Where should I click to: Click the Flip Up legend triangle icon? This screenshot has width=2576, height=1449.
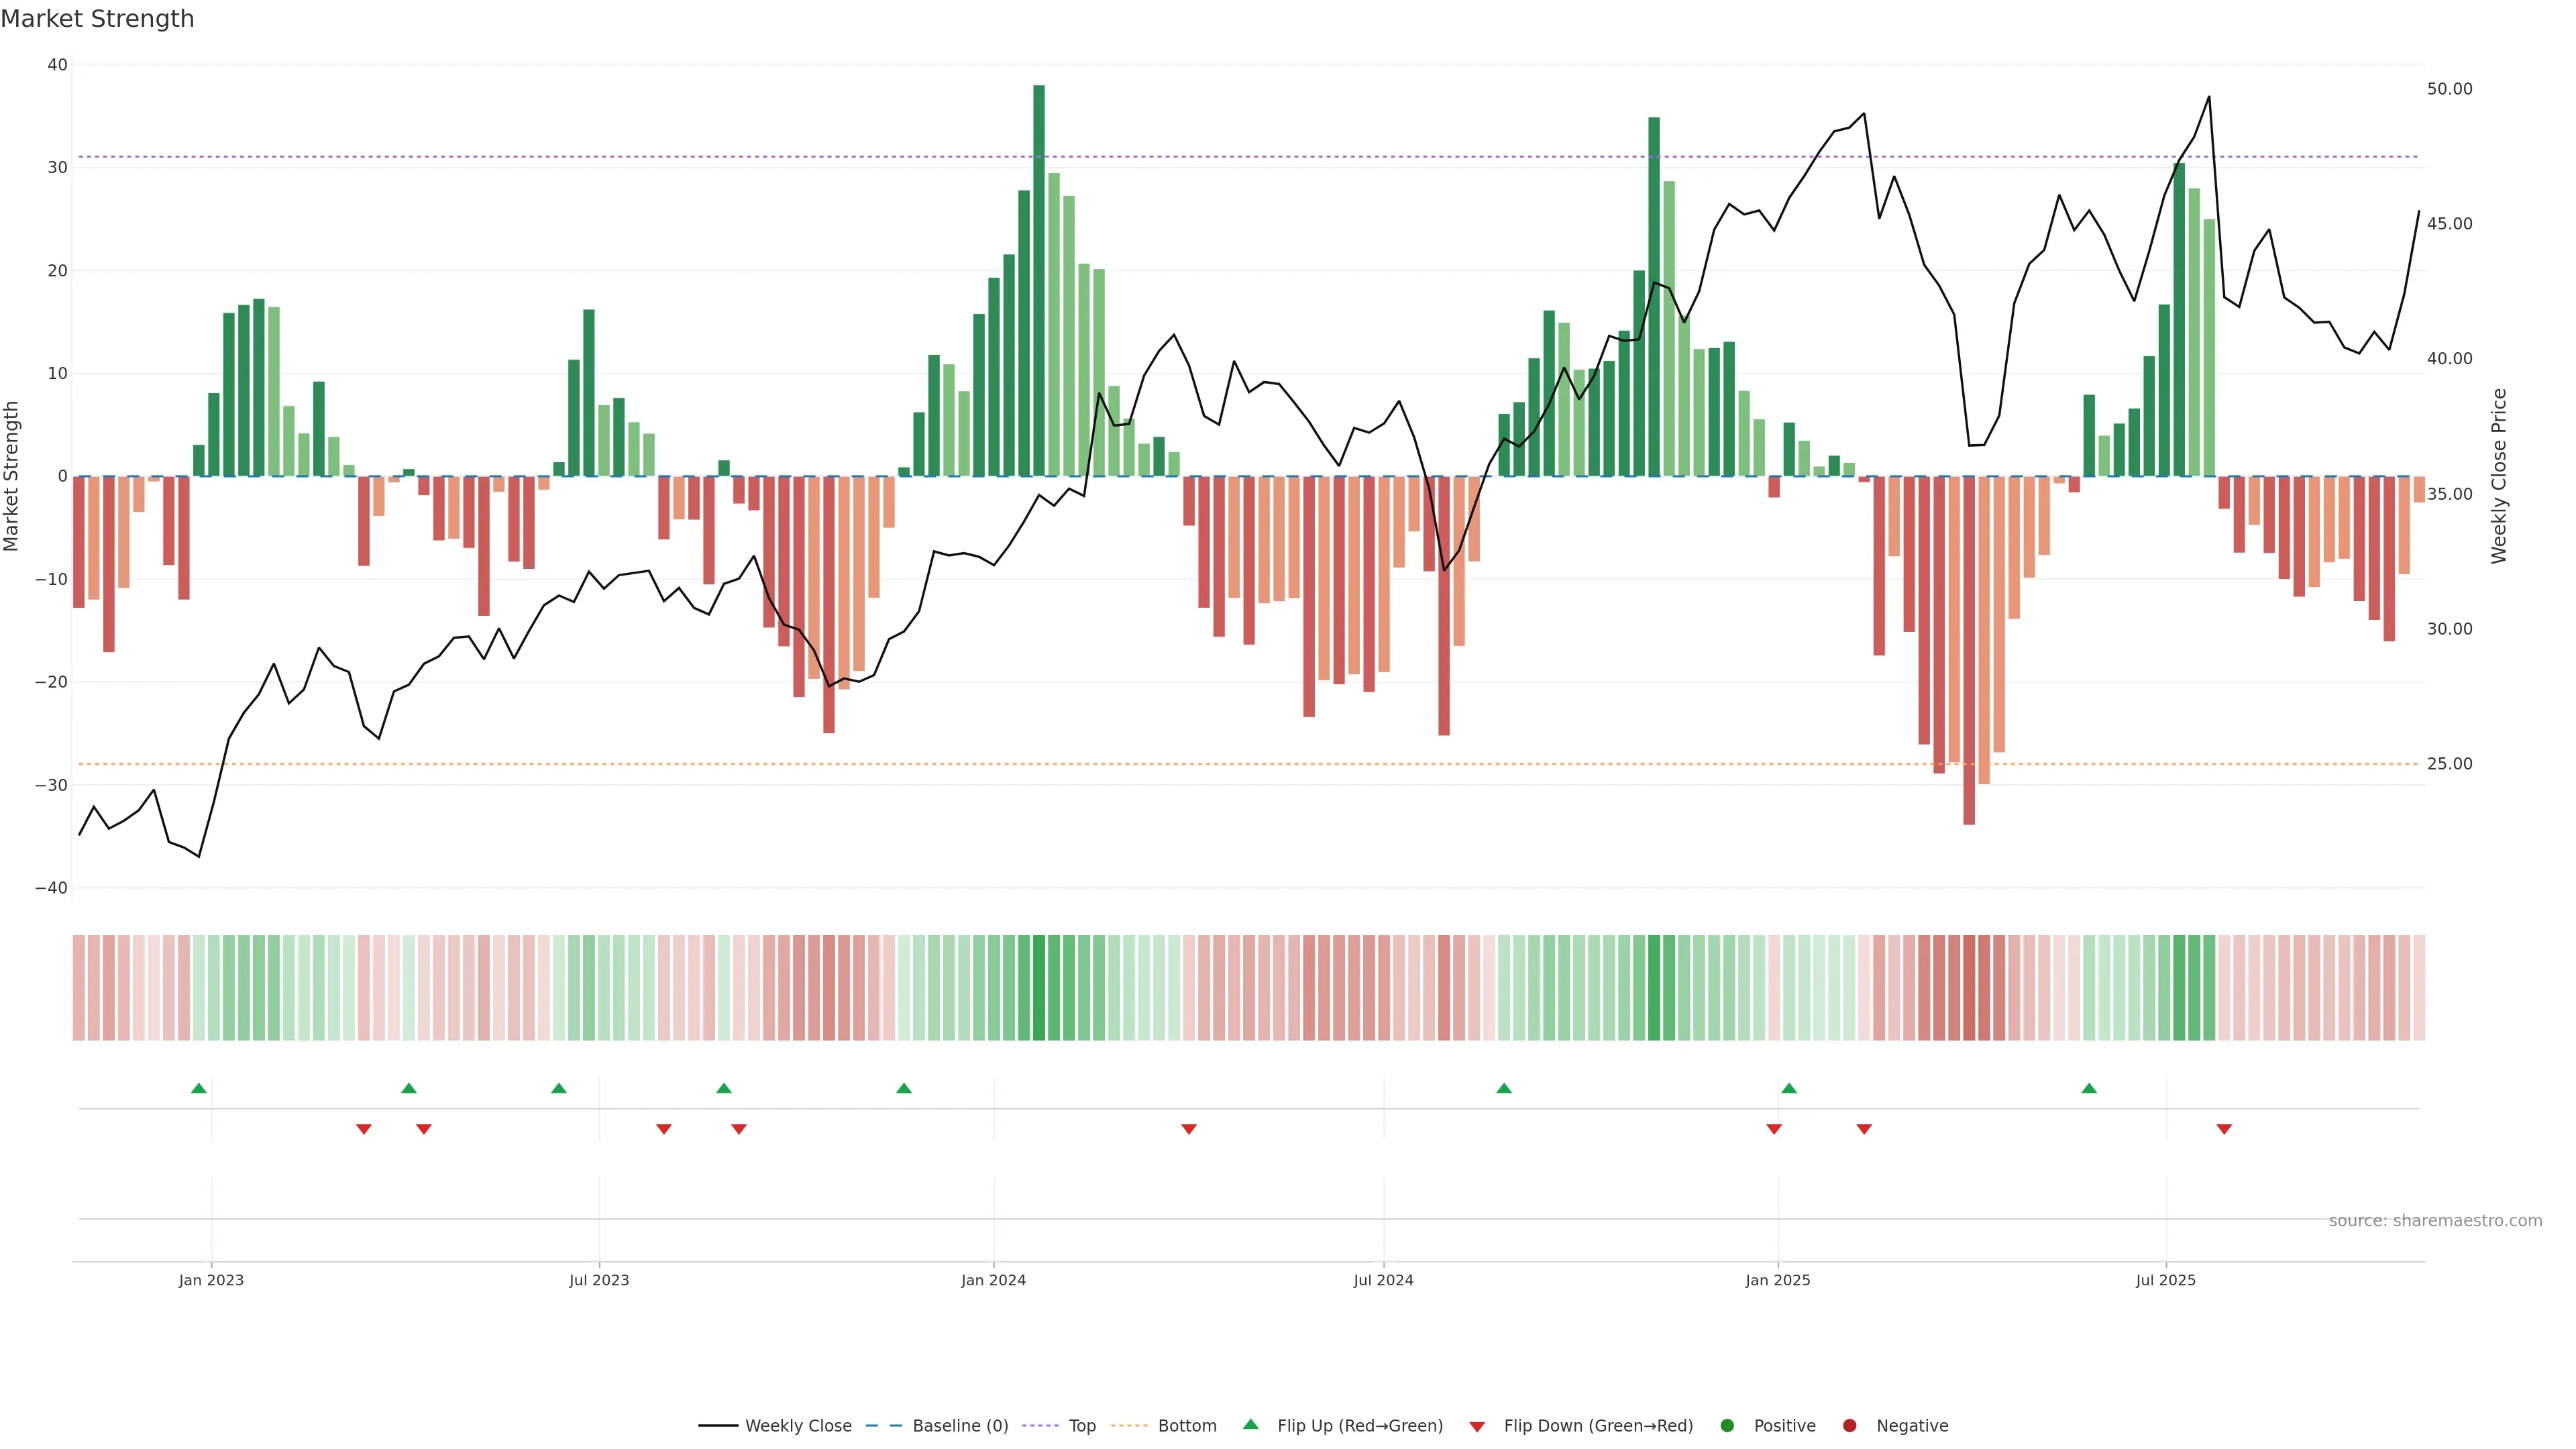coord(1250,1424)
